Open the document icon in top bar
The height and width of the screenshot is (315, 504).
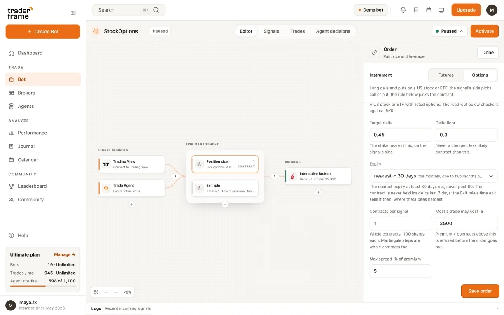[x=416, y=10]
